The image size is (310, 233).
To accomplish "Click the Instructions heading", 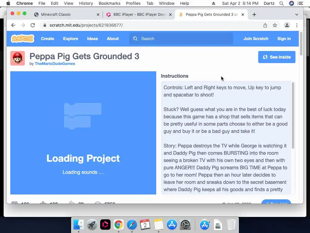I will tap(175, 76).
